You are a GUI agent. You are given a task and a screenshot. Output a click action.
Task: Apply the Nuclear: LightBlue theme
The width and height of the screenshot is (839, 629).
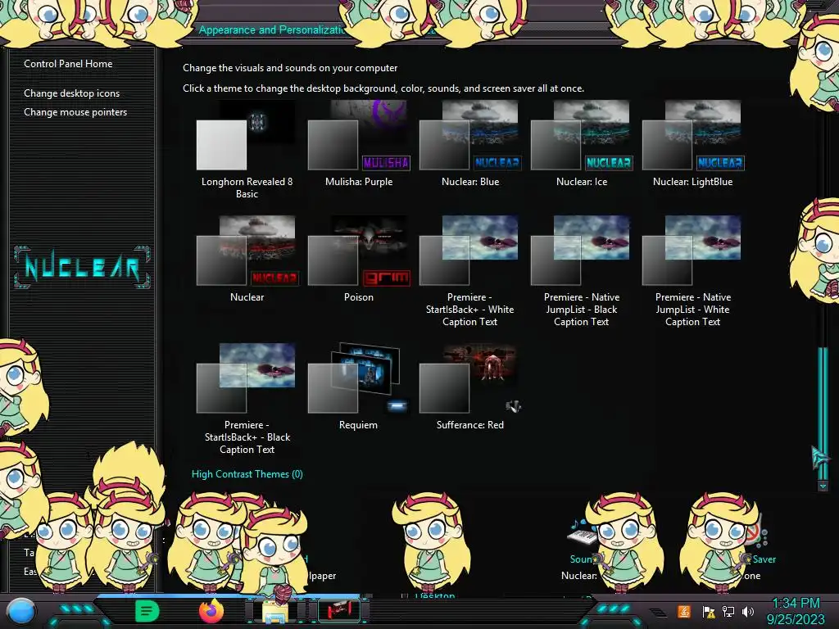pyautogui.click(x=693, y=144)
